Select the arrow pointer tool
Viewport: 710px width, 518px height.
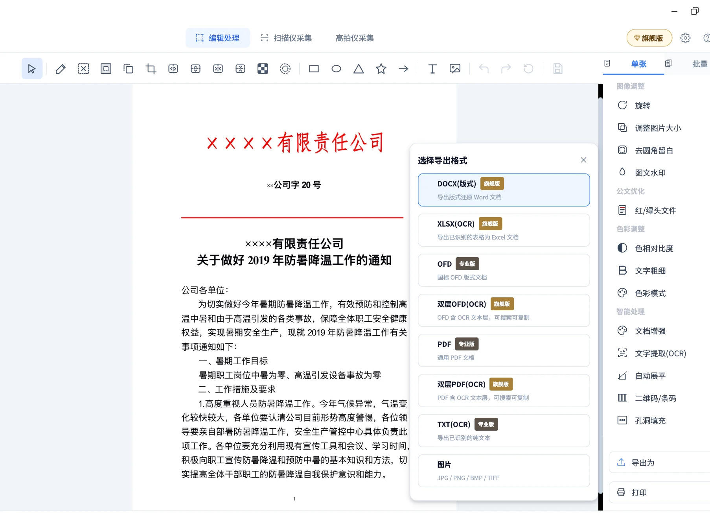tap(32, 69)
